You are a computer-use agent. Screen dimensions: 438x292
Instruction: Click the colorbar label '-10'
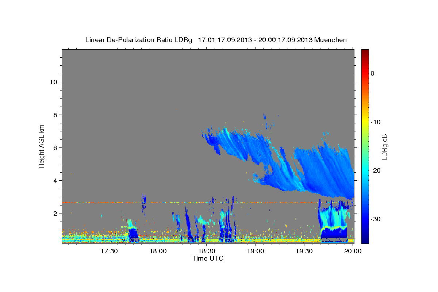(x=376, y=122)
